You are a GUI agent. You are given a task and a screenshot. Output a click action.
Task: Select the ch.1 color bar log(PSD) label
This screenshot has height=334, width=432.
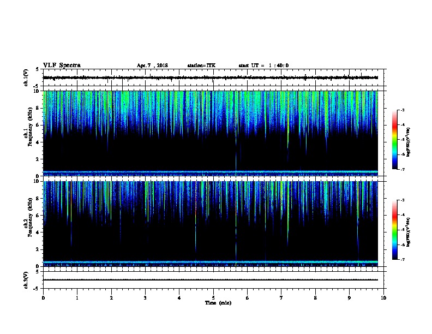point(409,142)
